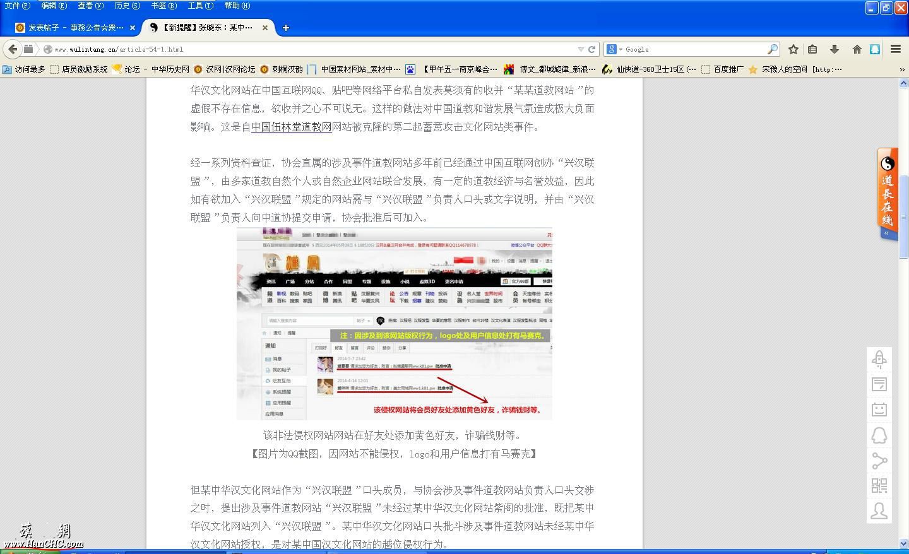Open the share icon in the right sidebar
The image size is (909, 554).
[879, 461]
